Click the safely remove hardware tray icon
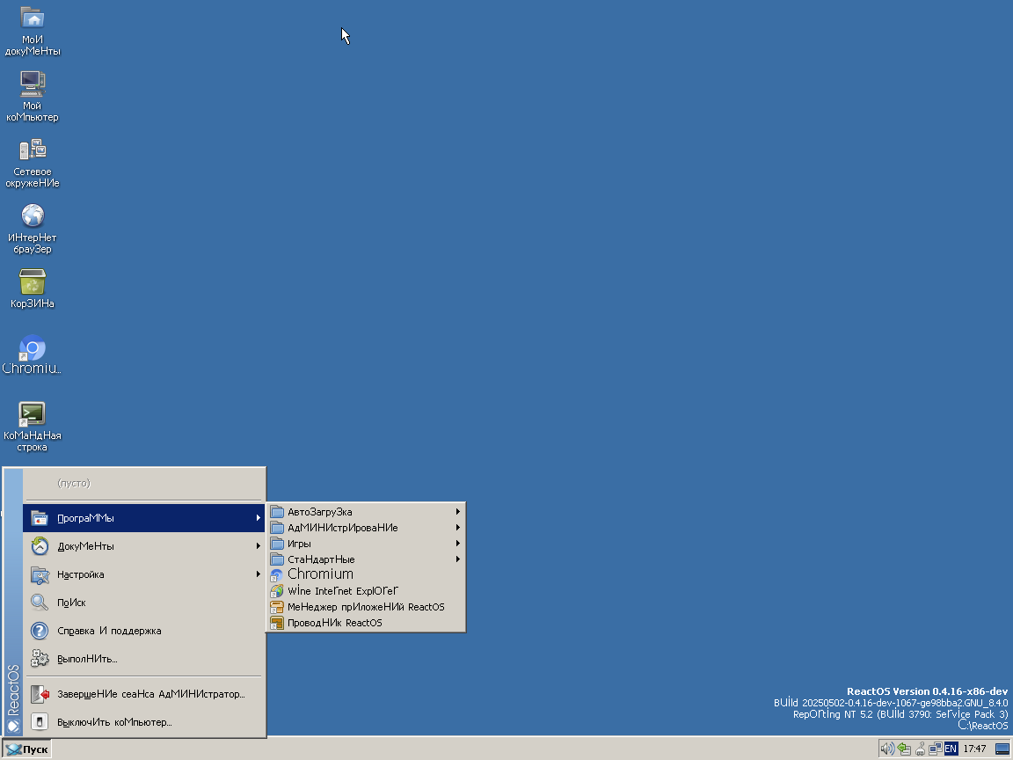 click(x=904, y=749)
